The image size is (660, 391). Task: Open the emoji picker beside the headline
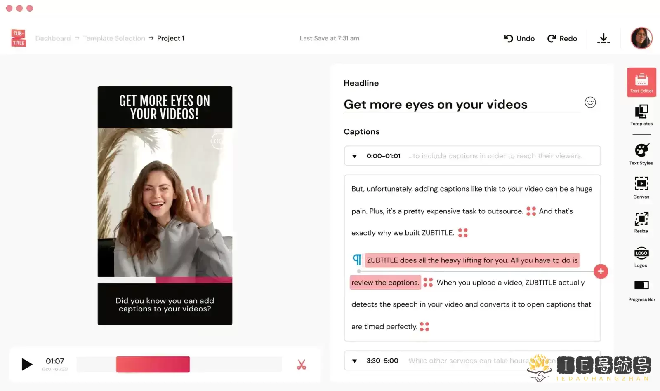point(590,102)
